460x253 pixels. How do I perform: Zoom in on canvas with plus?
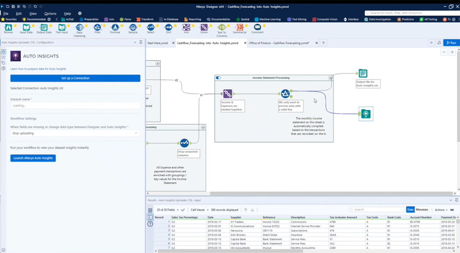pyautogui.click(x=452, y=52)
